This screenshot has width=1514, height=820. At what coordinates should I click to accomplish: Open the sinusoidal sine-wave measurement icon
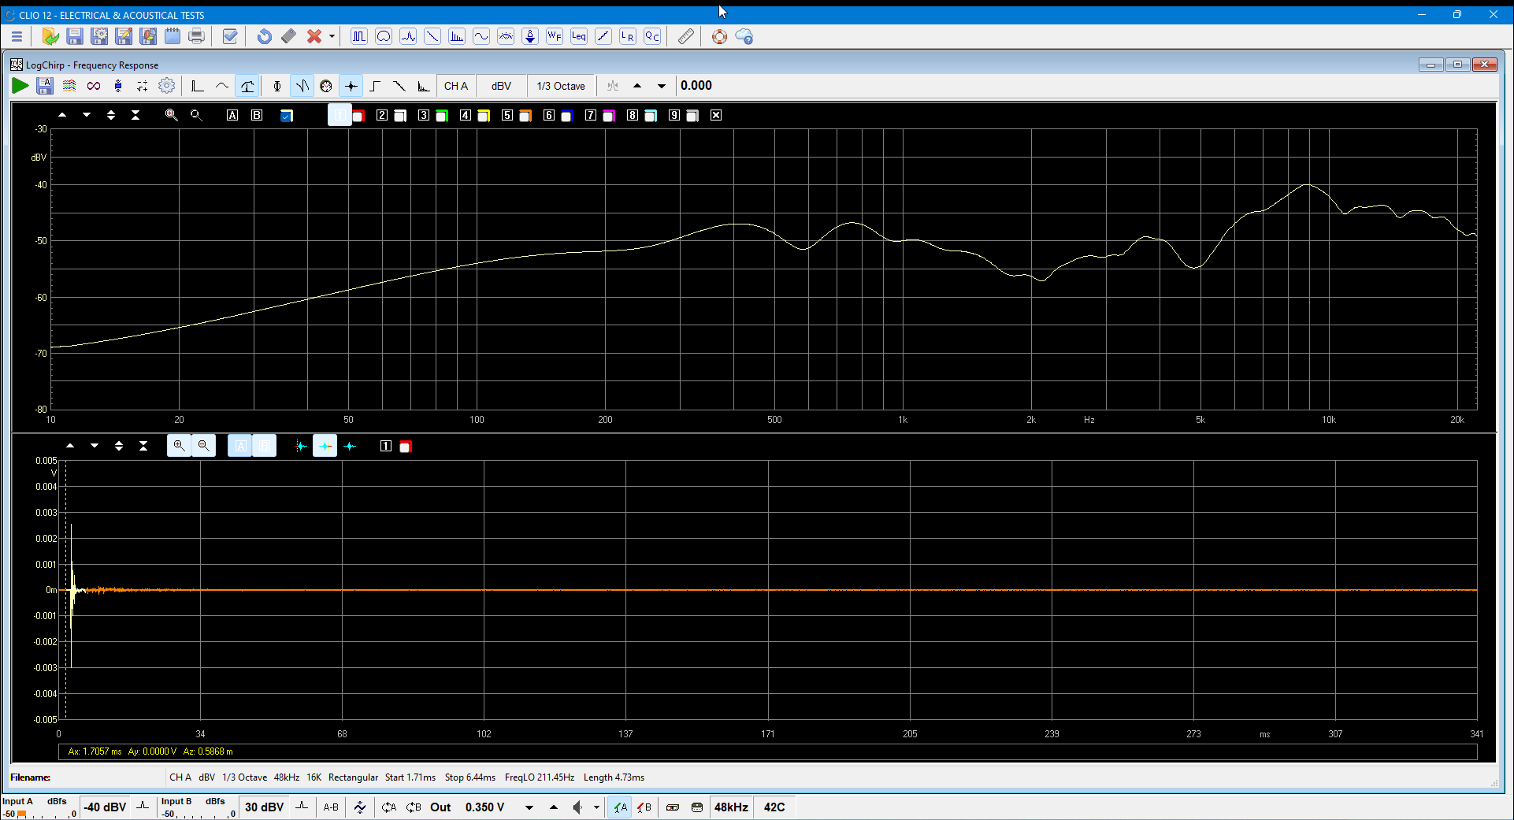tap(481, 36)
